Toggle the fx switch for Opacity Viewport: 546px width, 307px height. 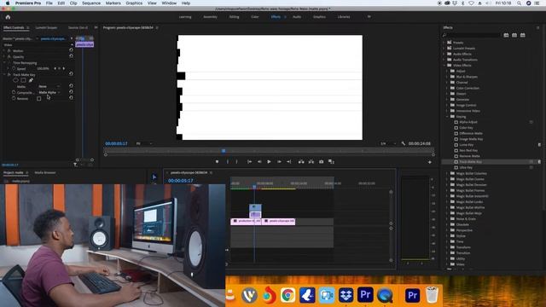pos(9,57)
